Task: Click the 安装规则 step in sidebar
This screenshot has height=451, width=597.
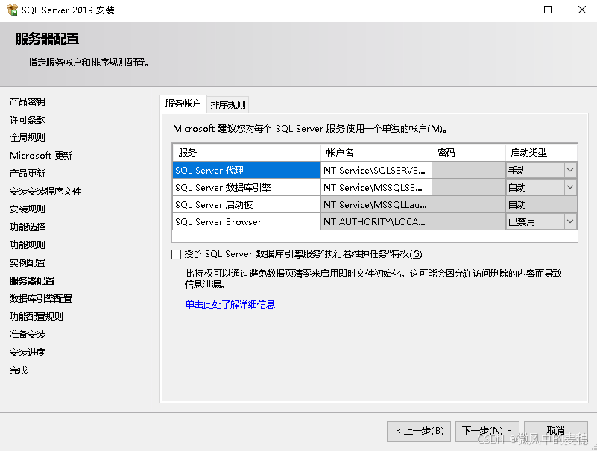Action: pyautogui.click(x=28, y=209)
